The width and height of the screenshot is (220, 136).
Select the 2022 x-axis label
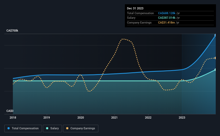[x=148, y=118]
